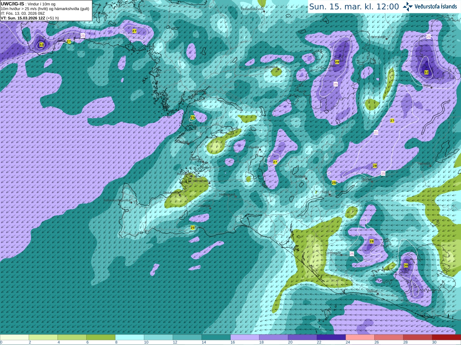Image resolution: width=461 pixels, height=345 pixels.
Task: Click the VT: Sun. 15.03.2026 12Z valid-time line
Action: point(30,18)
